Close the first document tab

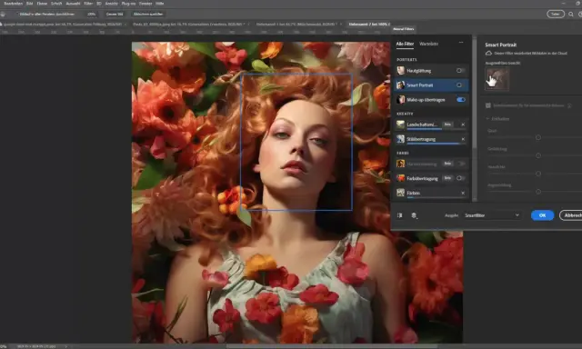click(125, 25)
